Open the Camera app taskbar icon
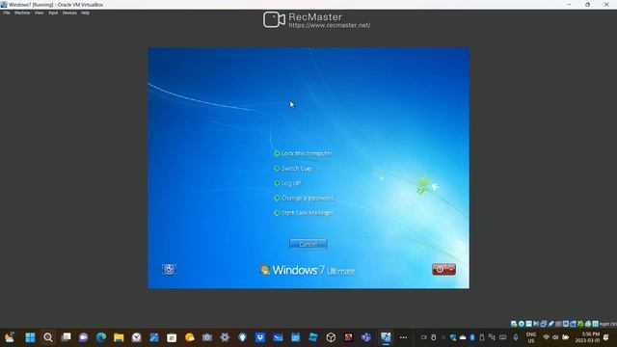The height and width of the screenshot is (347, 617). coord(207,337)
